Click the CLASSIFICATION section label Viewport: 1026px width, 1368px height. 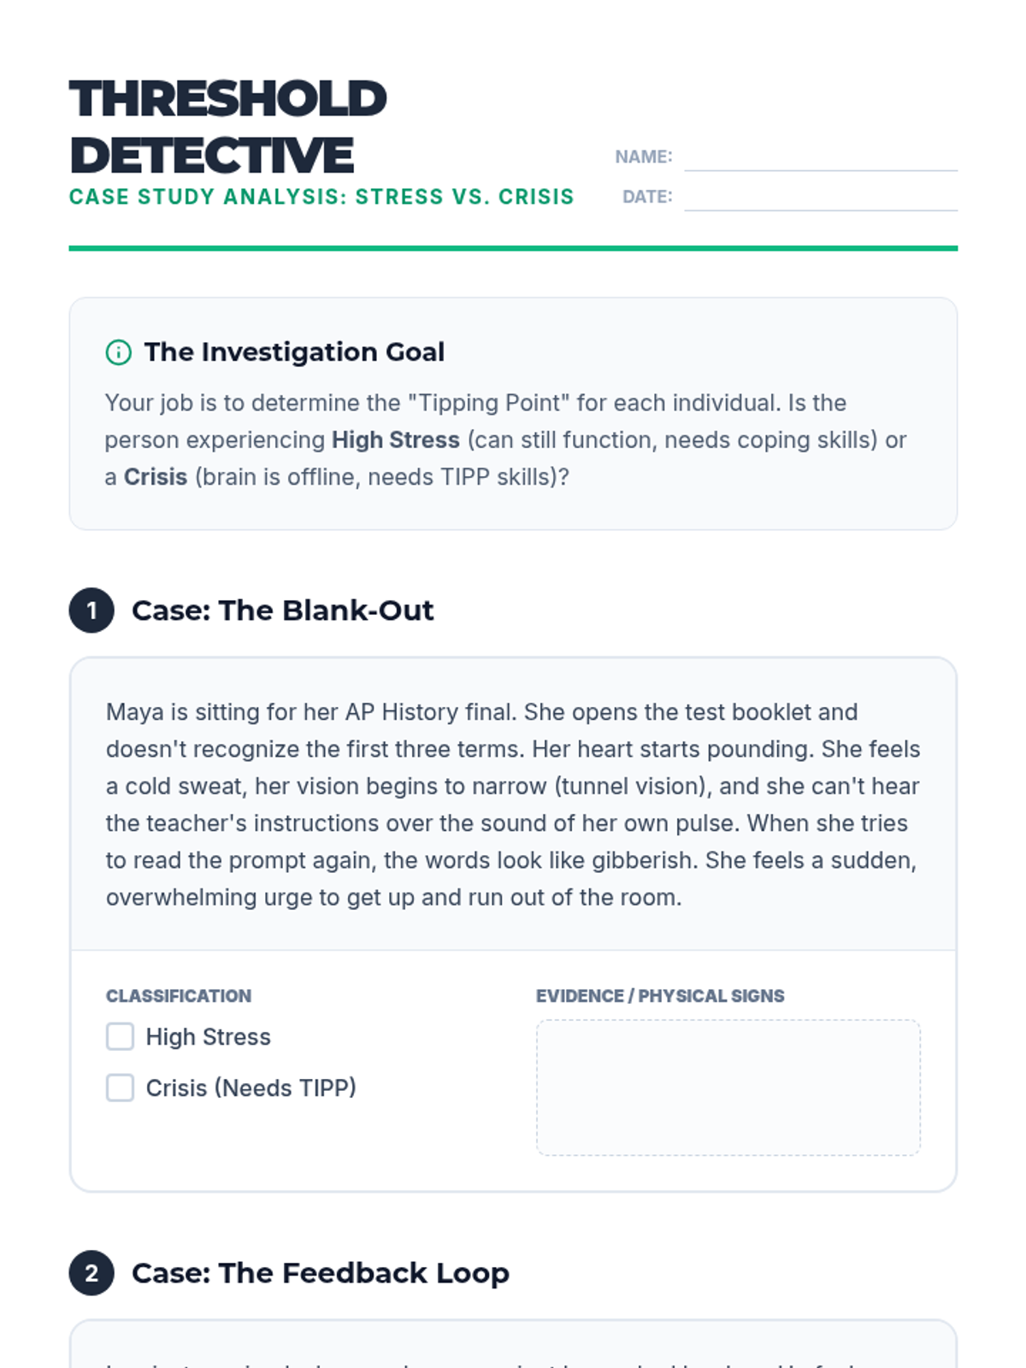tap(179, 996)
